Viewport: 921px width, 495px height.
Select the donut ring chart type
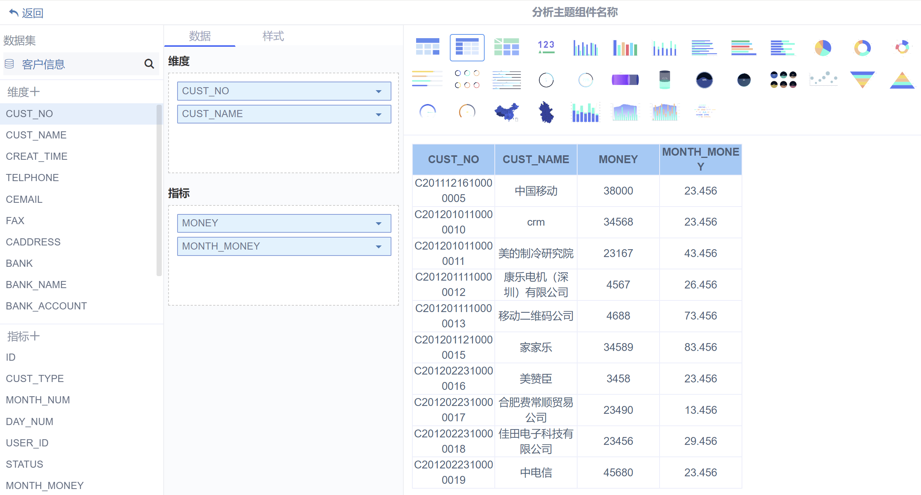pyautogui.click(x=862, y=48)
